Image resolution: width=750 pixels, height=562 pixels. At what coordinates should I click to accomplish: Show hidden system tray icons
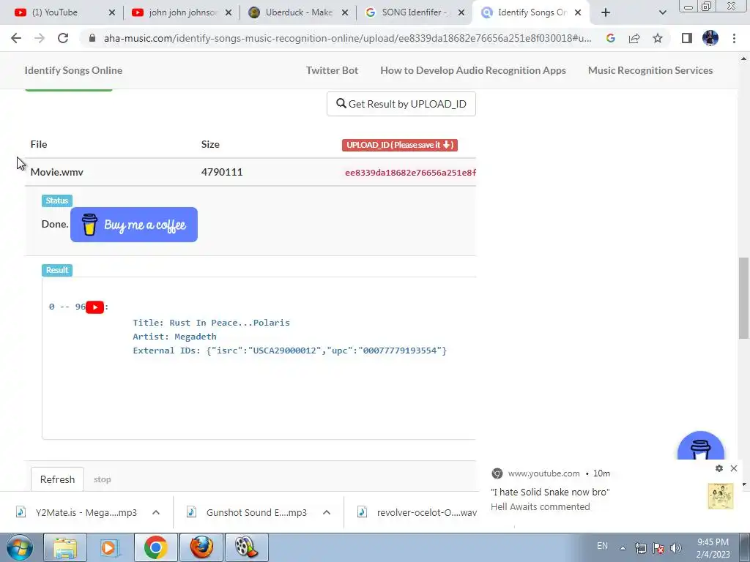coord(623,548)
